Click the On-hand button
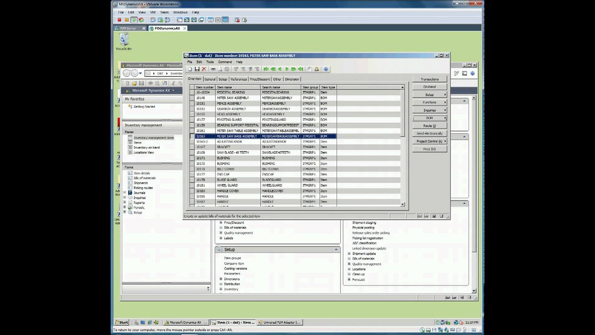This screenshot has width=595, height=335. [430, 87]
